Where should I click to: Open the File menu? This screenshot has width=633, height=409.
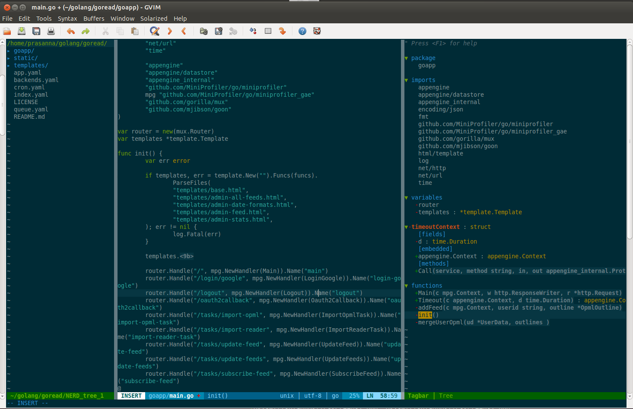(x=7, y=19)
